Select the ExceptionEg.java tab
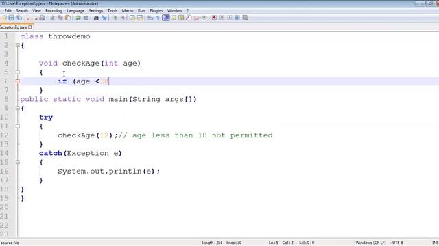This screenshot has width=439, height=246. pos(14,27)
